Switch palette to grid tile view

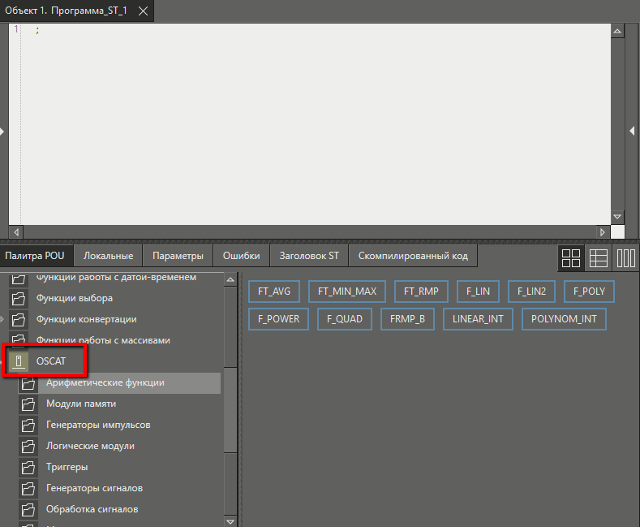(x=571, y=258)
